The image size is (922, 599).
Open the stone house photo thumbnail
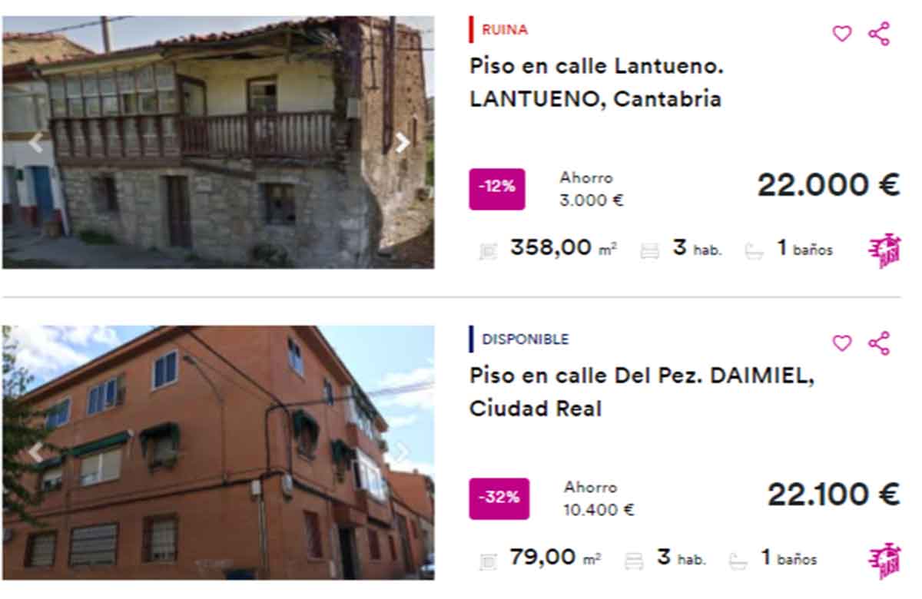(218, 142)
